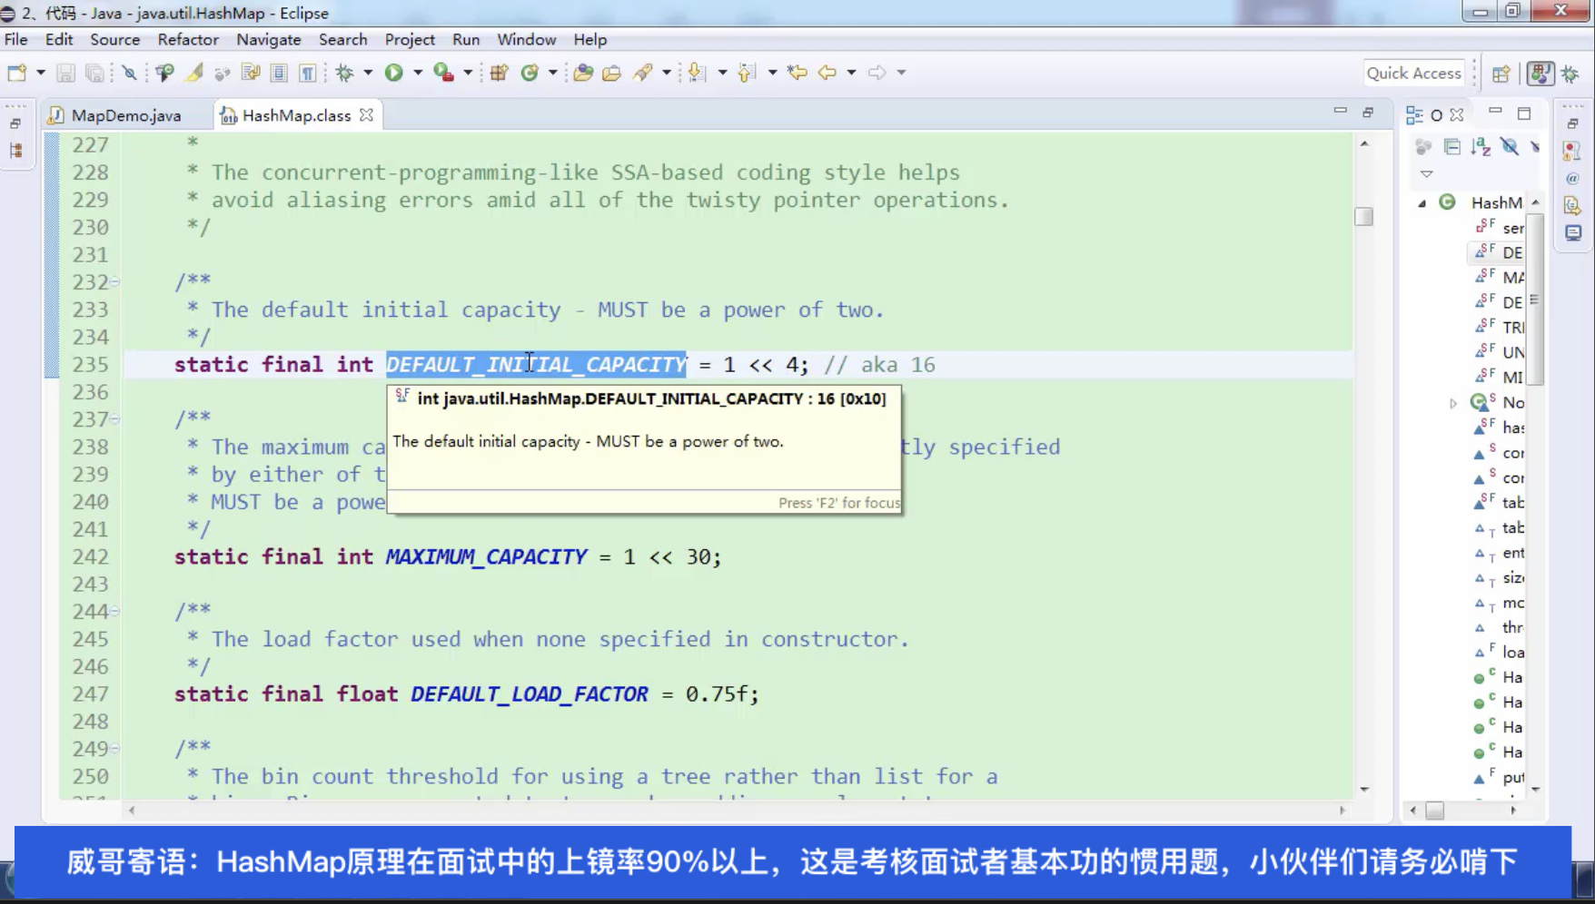
Task: Switch to the Java perspective icon
Action: [x=1540, y=74]
